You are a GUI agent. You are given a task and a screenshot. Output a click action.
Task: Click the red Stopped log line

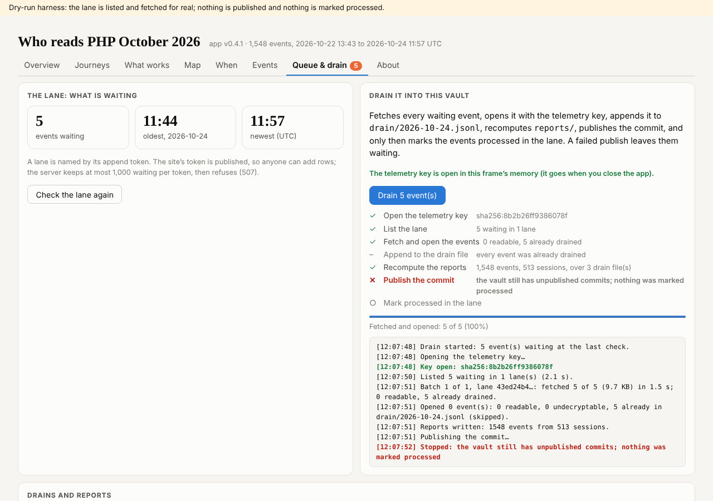[521, 452]
